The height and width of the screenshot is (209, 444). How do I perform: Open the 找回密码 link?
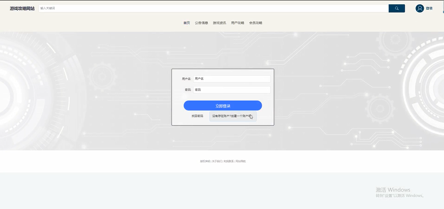pos(197,116)
